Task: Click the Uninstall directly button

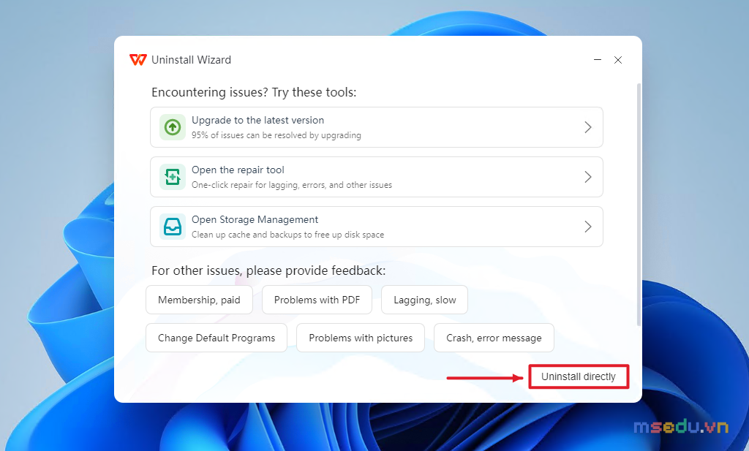Action: [x=579, y=376]
